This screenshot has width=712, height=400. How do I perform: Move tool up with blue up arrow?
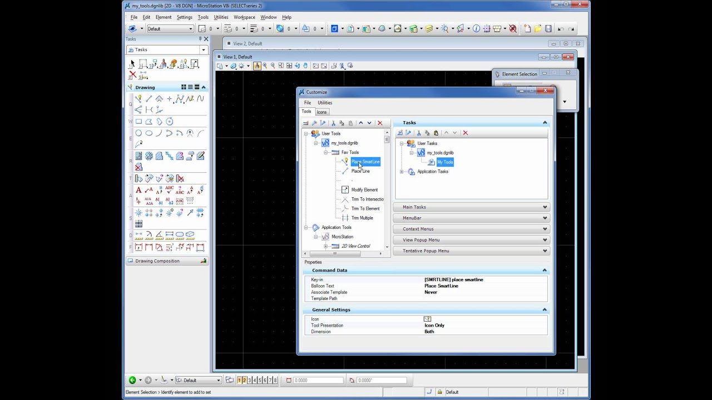point(360,123)
